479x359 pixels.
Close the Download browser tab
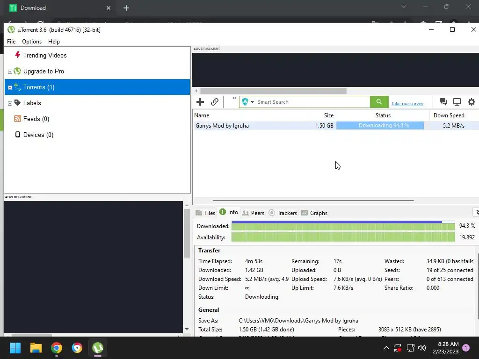pos(109,8)
